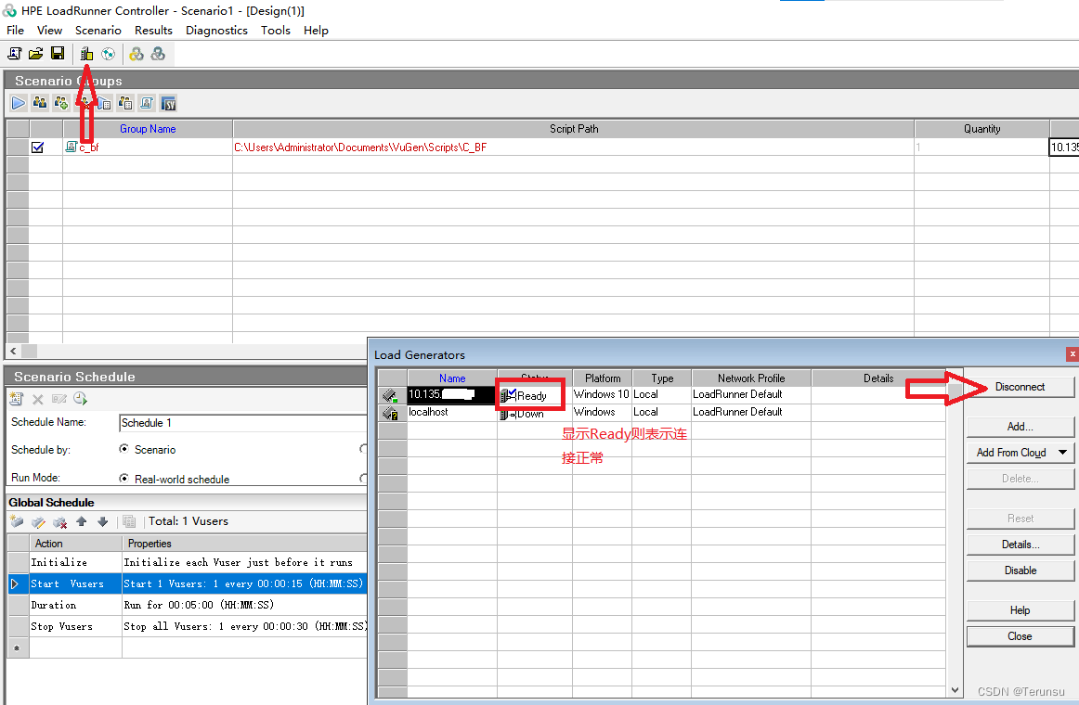Start the scenario with the blue play icon
Viewport: 1079px width, 705px height.
[x=19, y=103]
